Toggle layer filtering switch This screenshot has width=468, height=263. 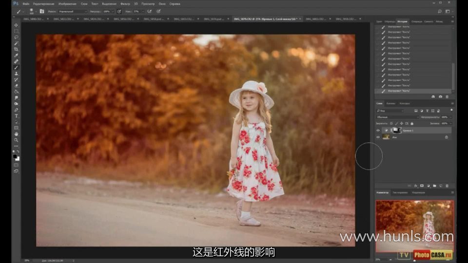coord(451,110)
